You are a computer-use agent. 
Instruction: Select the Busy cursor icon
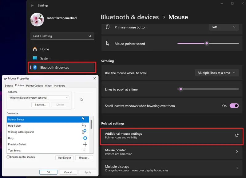pyautogui.click(x=85, y=138)
